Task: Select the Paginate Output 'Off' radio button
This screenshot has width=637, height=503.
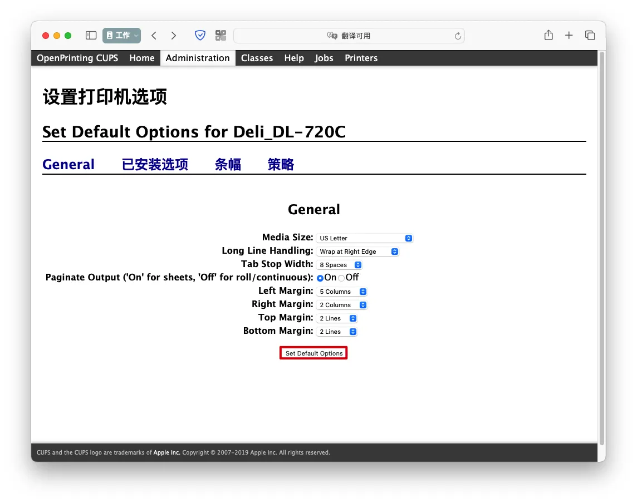Action: click(341, 278)
